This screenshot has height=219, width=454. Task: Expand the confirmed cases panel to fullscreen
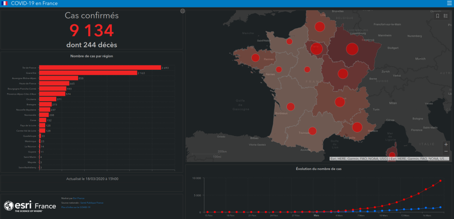[x=182, y=11]
